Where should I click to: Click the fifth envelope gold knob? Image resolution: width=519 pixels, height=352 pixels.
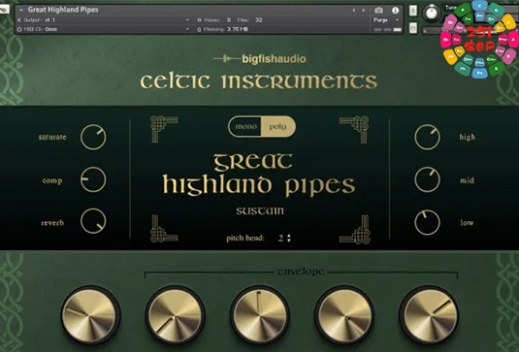point(429,315)
